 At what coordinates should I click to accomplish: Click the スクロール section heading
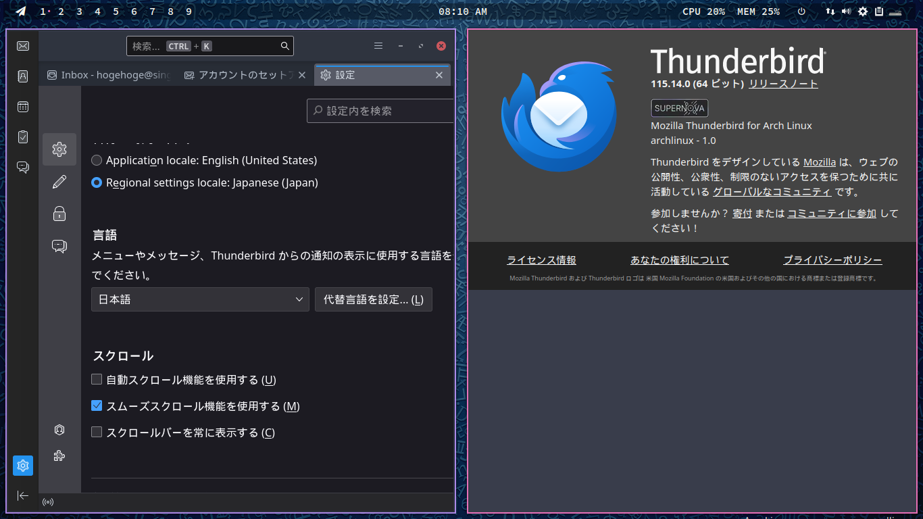[x=123, y=356]
